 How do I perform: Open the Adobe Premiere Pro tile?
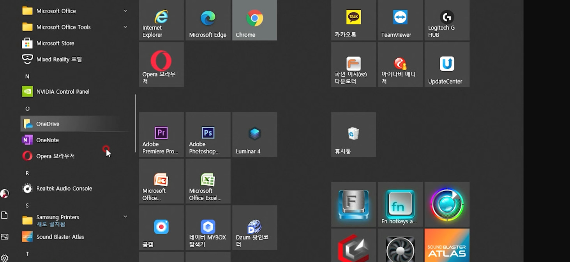(x=161, y=134)
